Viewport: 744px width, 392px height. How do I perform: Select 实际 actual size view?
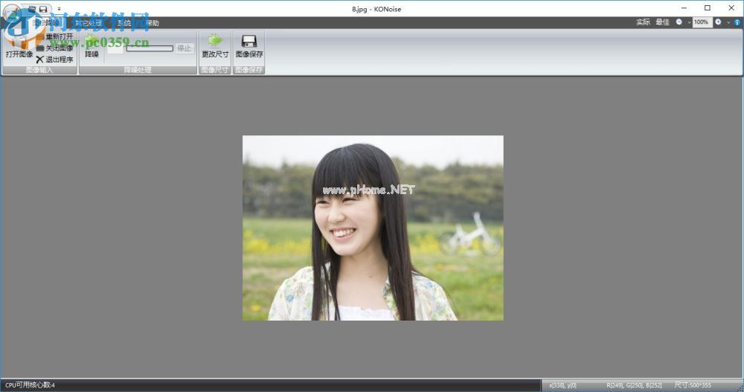pyautogui.click(x=643, y=22)
